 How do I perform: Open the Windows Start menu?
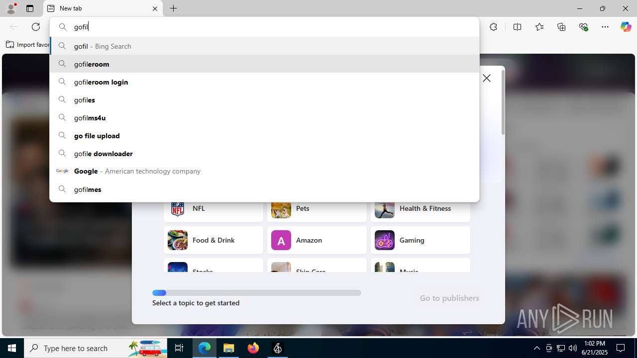(12, 348)
